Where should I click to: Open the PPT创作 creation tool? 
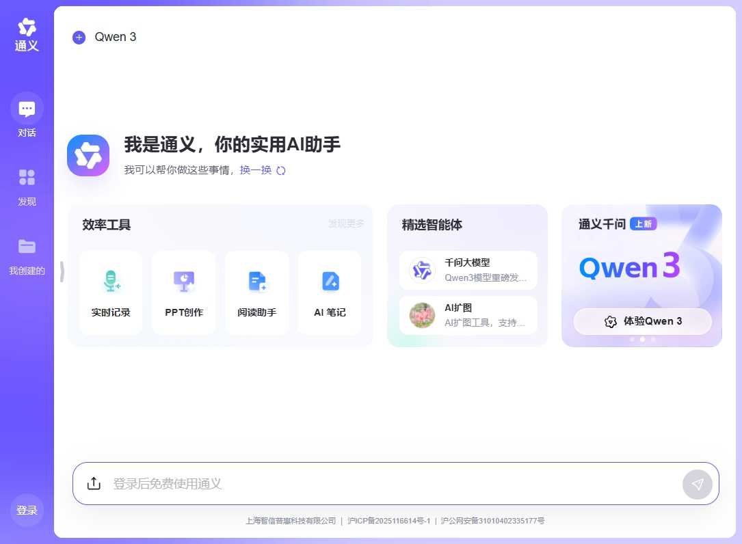click(183, 292)
